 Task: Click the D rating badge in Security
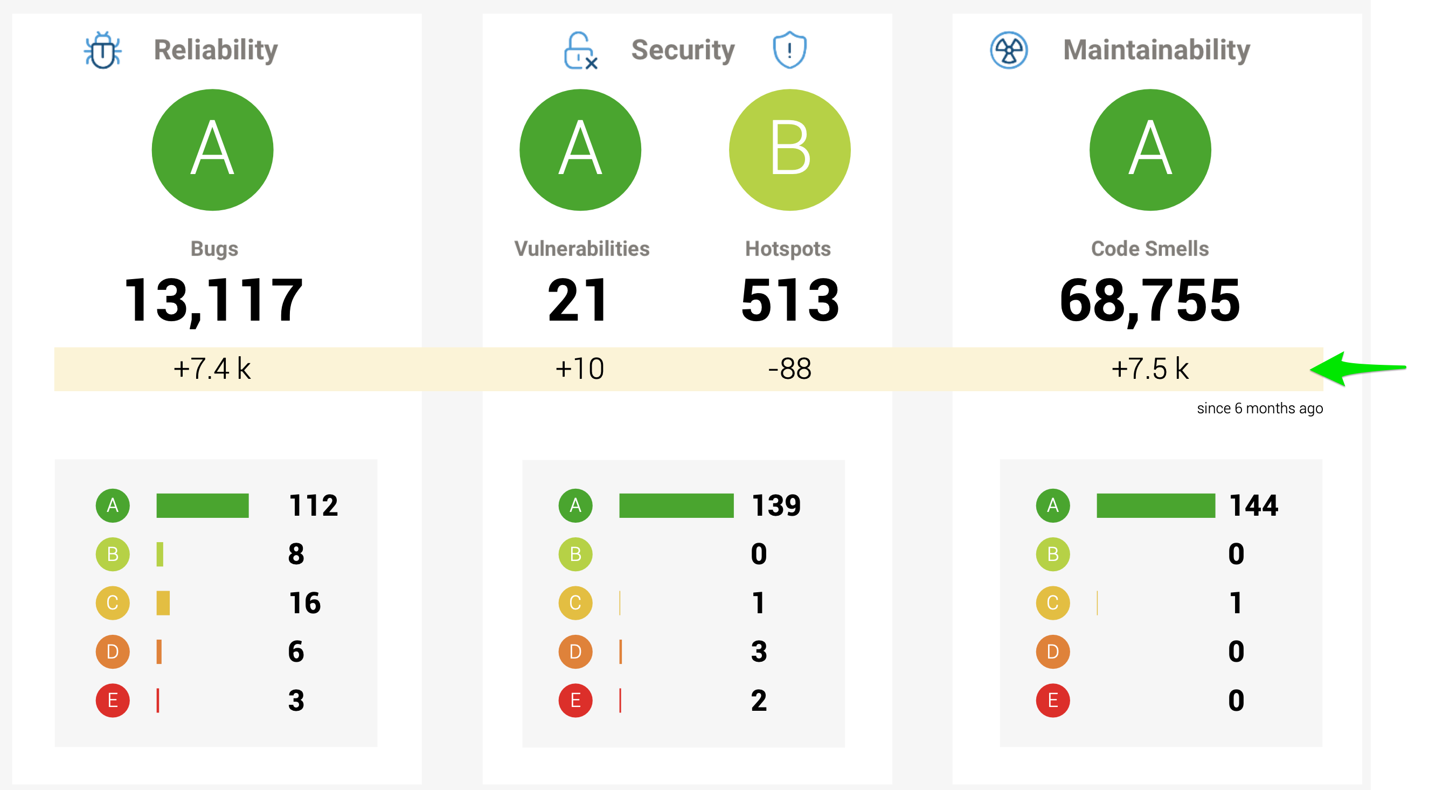pyautogui.click(x=575, y=652)
